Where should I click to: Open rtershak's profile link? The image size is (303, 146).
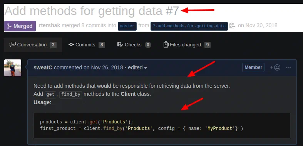pos(49,25)
